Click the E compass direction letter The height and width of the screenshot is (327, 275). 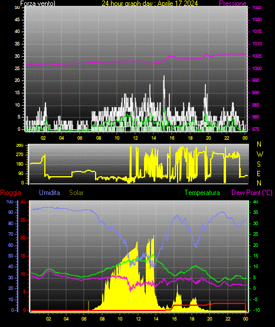tap(258, 173)
